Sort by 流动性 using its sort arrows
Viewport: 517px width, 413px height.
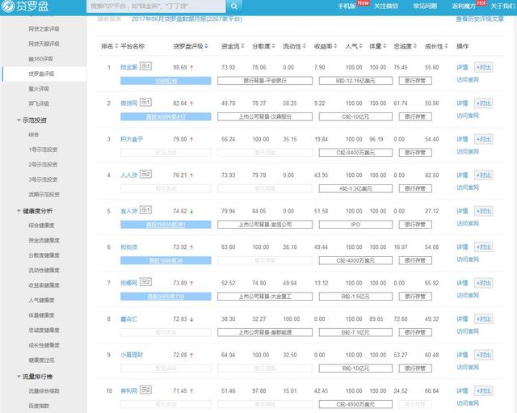[305, 47]
